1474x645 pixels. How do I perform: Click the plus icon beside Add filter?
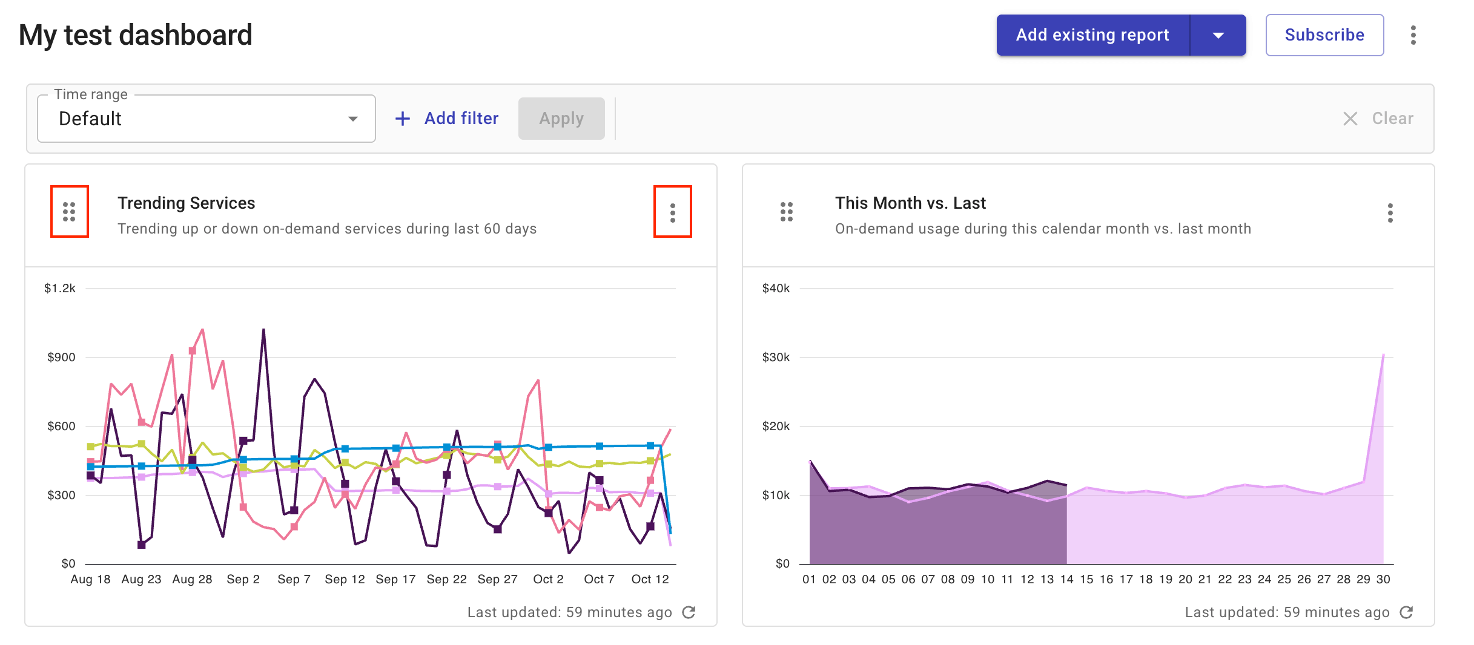[x=403, y=118]
